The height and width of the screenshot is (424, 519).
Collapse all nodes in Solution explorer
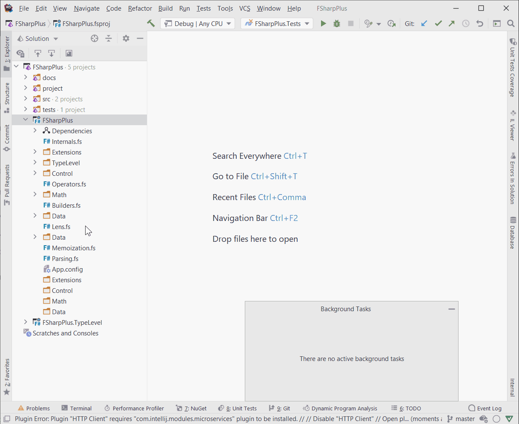click(x=109, y=38)
